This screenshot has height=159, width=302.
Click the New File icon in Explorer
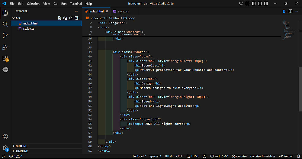coord(60,18)
